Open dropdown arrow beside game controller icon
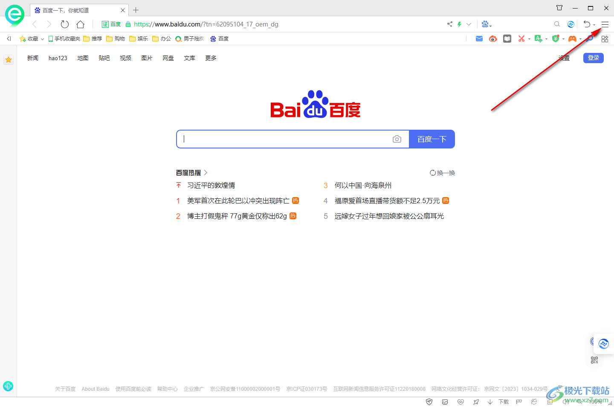 click(580, 39)
